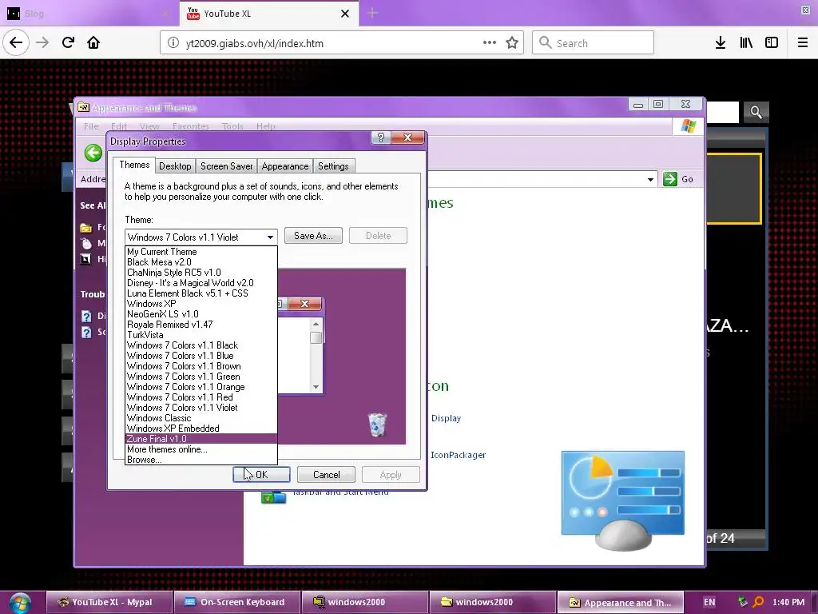Click the EN language indicator
Image resolution: width=818 pixels, height=614 pixels.
point(709,602)
